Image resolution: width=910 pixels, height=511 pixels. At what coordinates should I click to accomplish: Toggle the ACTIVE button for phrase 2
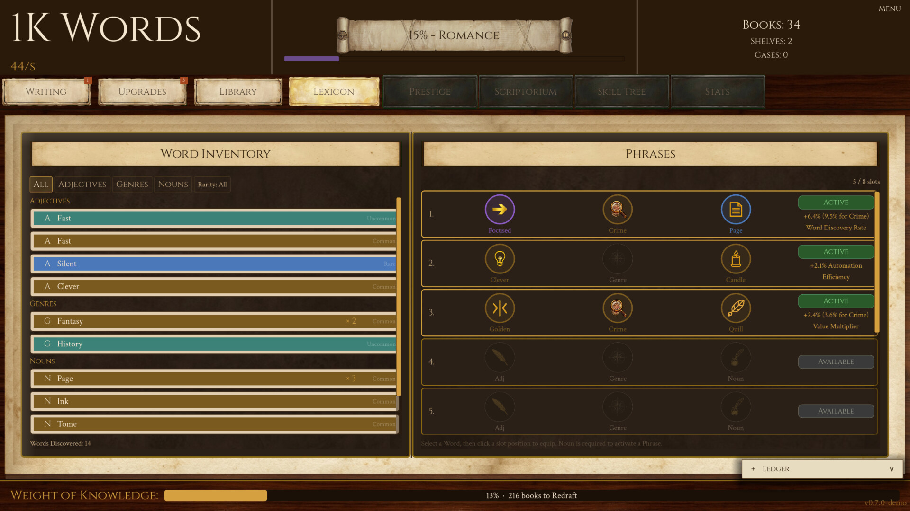pos(836,252)
